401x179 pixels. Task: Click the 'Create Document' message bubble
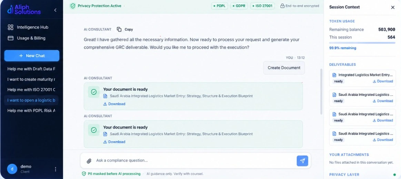point(284,68)
